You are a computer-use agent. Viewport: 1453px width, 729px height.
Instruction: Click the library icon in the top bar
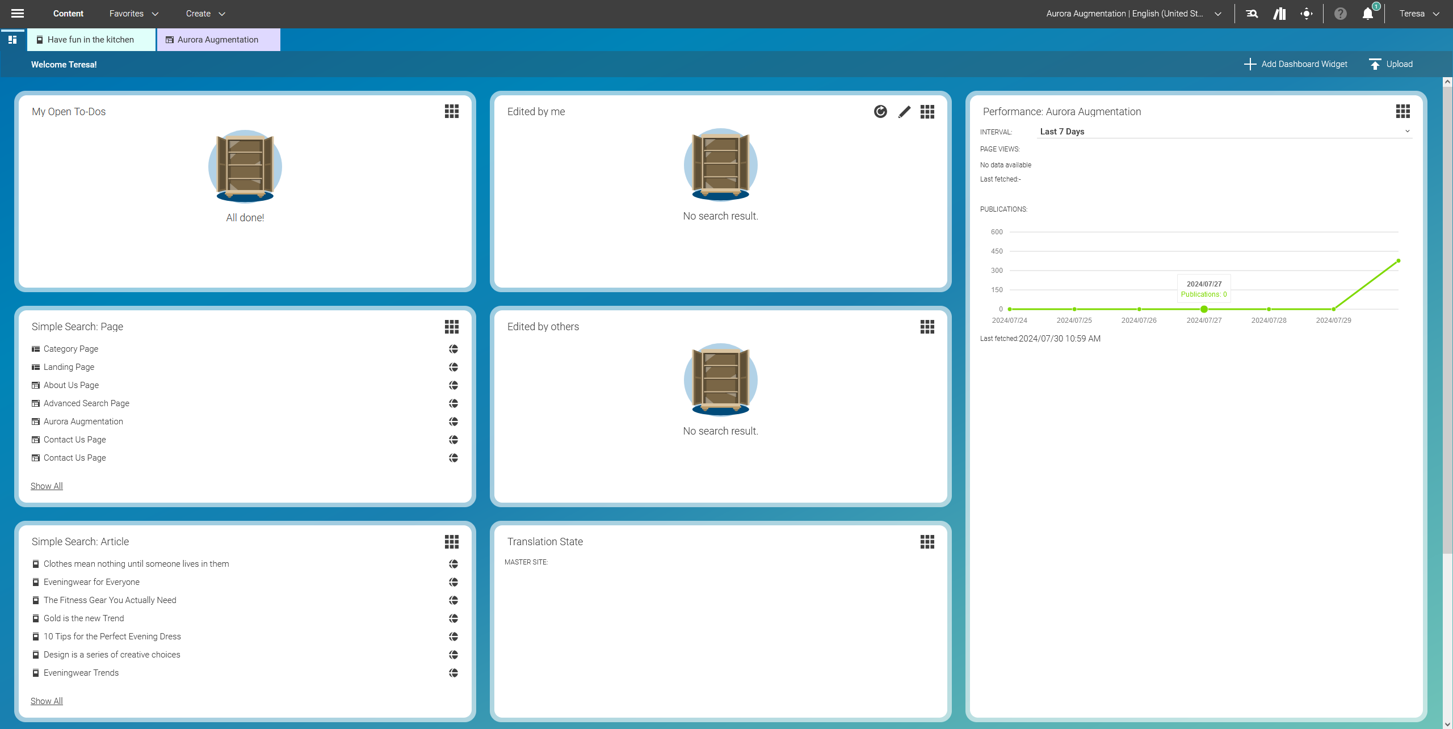tap(1279, 13)
